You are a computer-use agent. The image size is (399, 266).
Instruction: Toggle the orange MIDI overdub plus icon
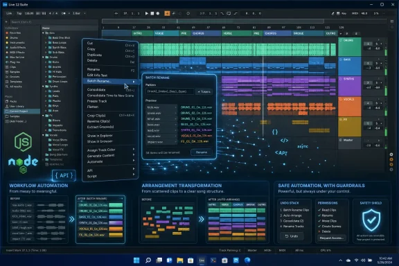167,13
